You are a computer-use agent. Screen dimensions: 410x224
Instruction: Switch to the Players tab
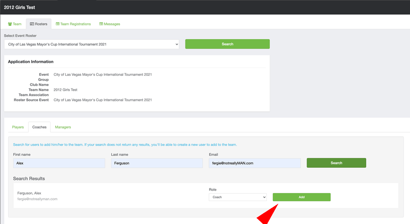coord(18,127)
